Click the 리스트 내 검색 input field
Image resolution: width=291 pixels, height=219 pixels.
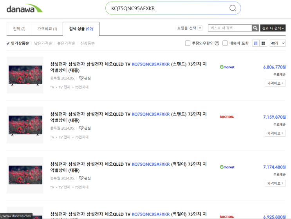tap(230, 28)
